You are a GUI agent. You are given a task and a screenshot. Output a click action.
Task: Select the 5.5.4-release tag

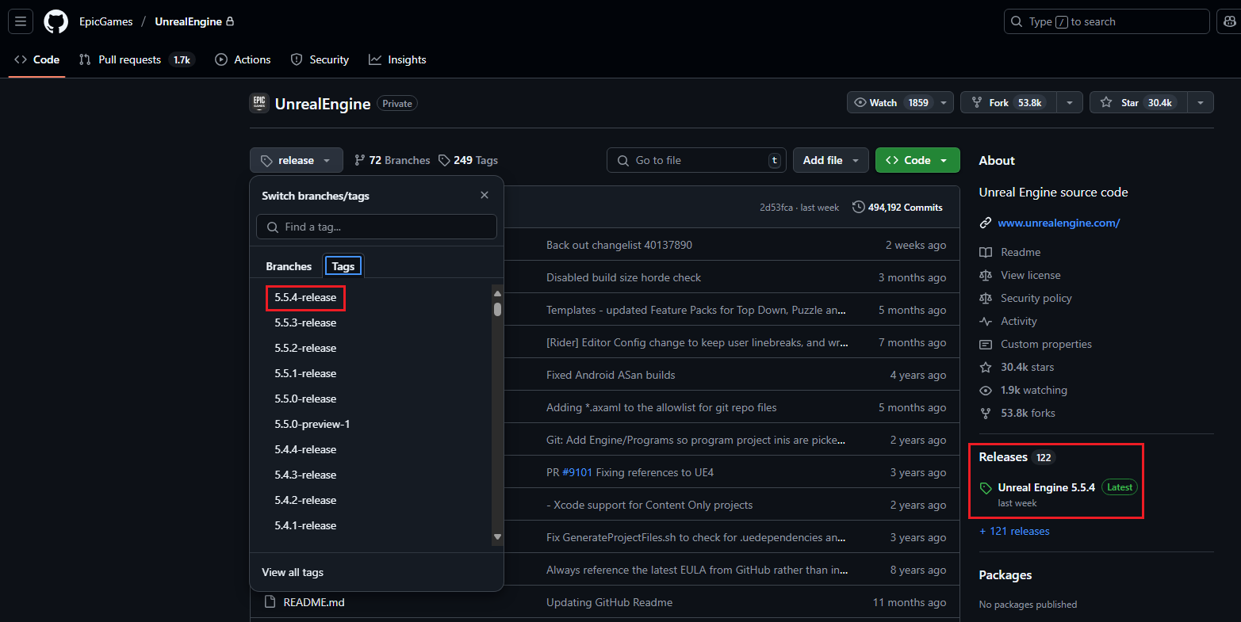305,297
